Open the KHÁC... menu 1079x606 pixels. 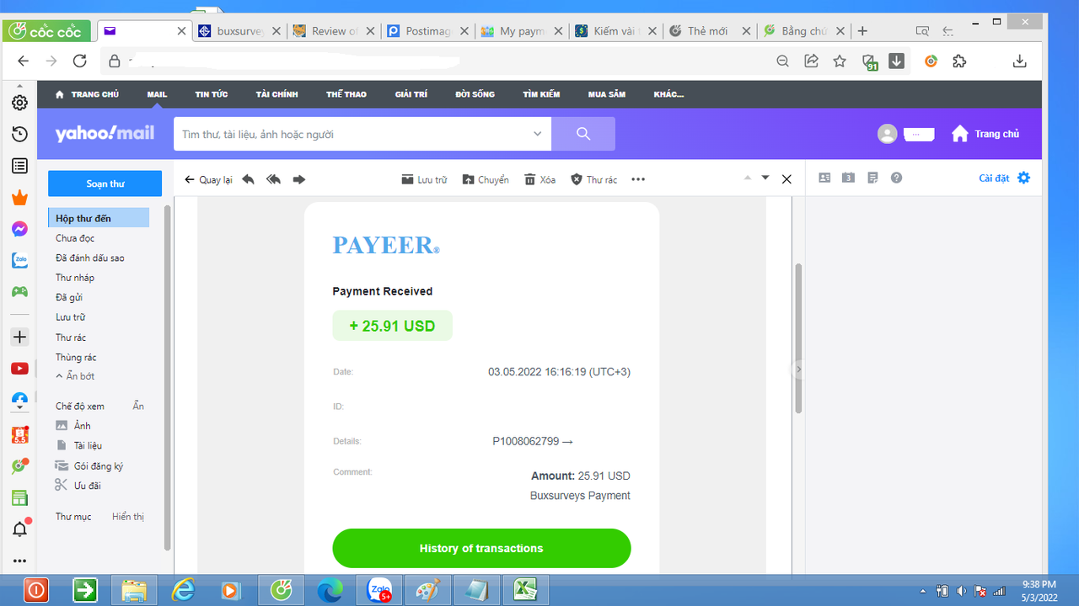(668, 94)
